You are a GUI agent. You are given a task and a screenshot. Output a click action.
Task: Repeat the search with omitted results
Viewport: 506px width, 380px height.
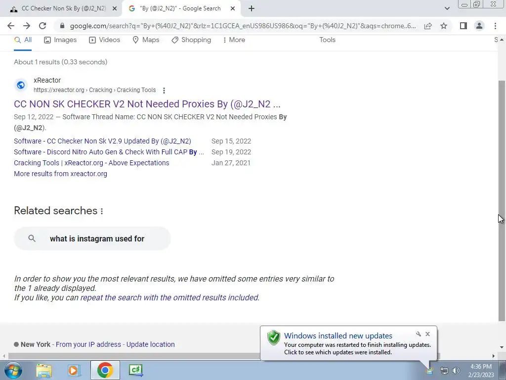point(169,297)
